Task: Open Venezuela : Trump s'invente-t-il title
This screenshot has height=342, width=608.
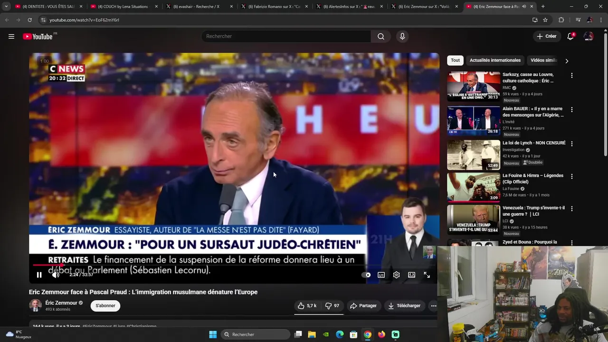Action: tap(534, 211)
